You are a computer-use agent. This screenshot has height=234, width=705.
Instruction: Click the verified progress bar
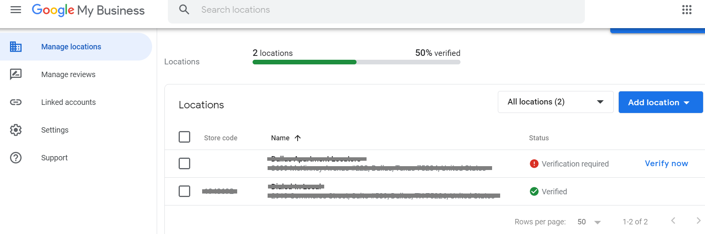point(356,62)
